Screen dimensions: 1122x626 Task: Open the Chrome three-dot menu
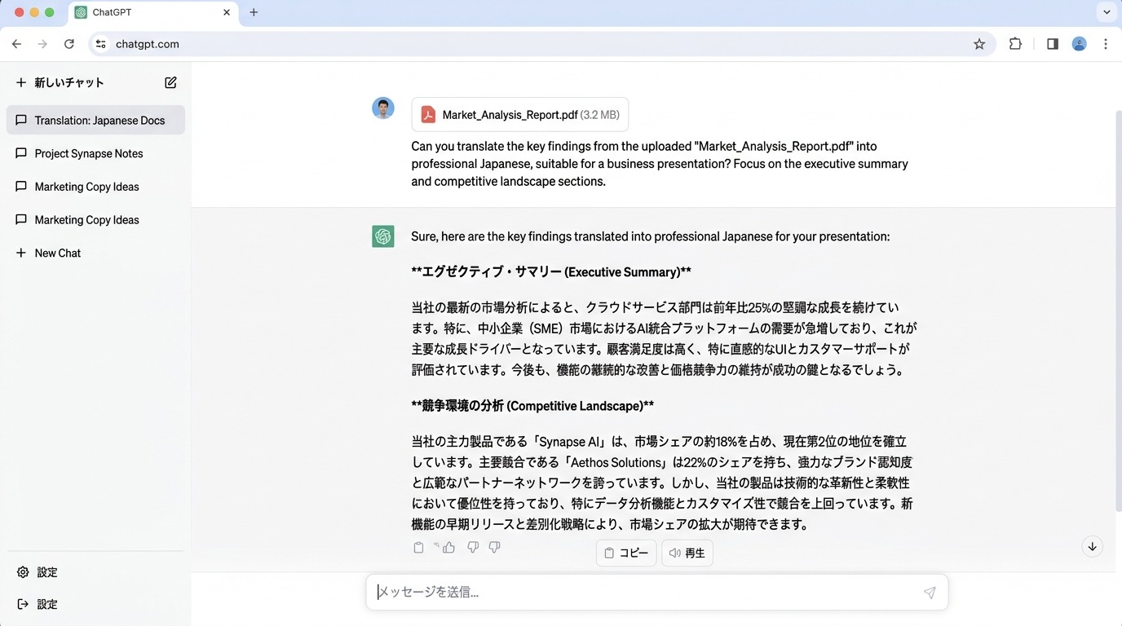click(1106, 44)
